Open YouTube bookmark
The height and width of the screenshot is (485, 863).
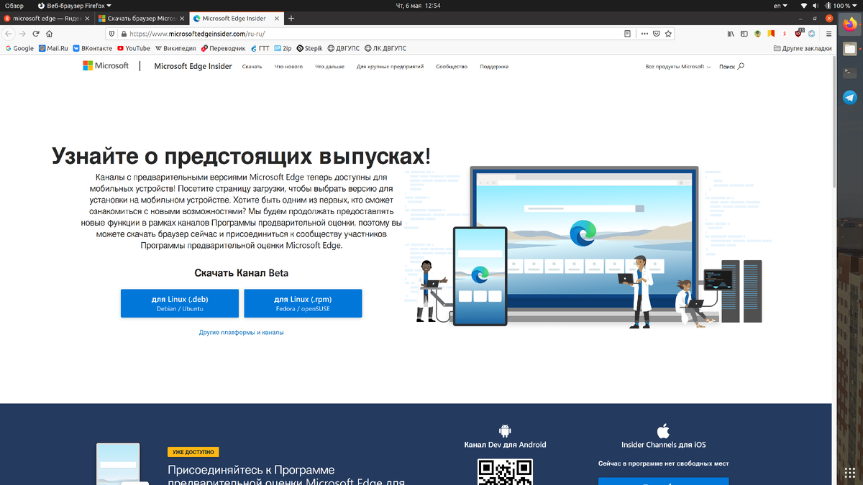point(133,48)
